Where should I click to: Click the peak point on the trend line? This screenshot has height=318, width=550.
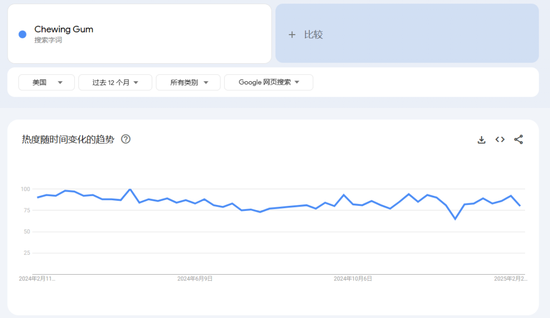pos(129,189)
